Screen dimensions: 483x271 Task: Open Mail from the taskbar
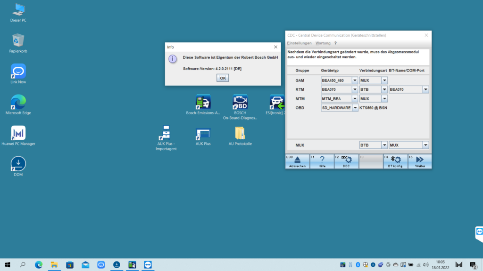[85, 264]
